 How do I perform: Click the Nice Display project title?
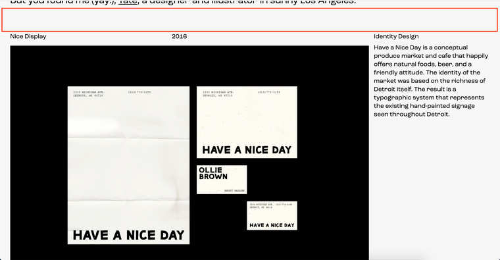(28, 36)
